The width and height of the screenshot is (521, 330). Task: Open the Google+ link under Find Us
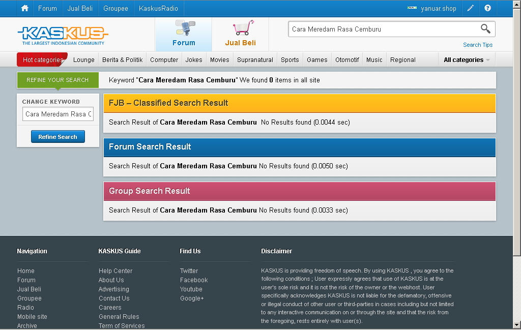(192, 298)
